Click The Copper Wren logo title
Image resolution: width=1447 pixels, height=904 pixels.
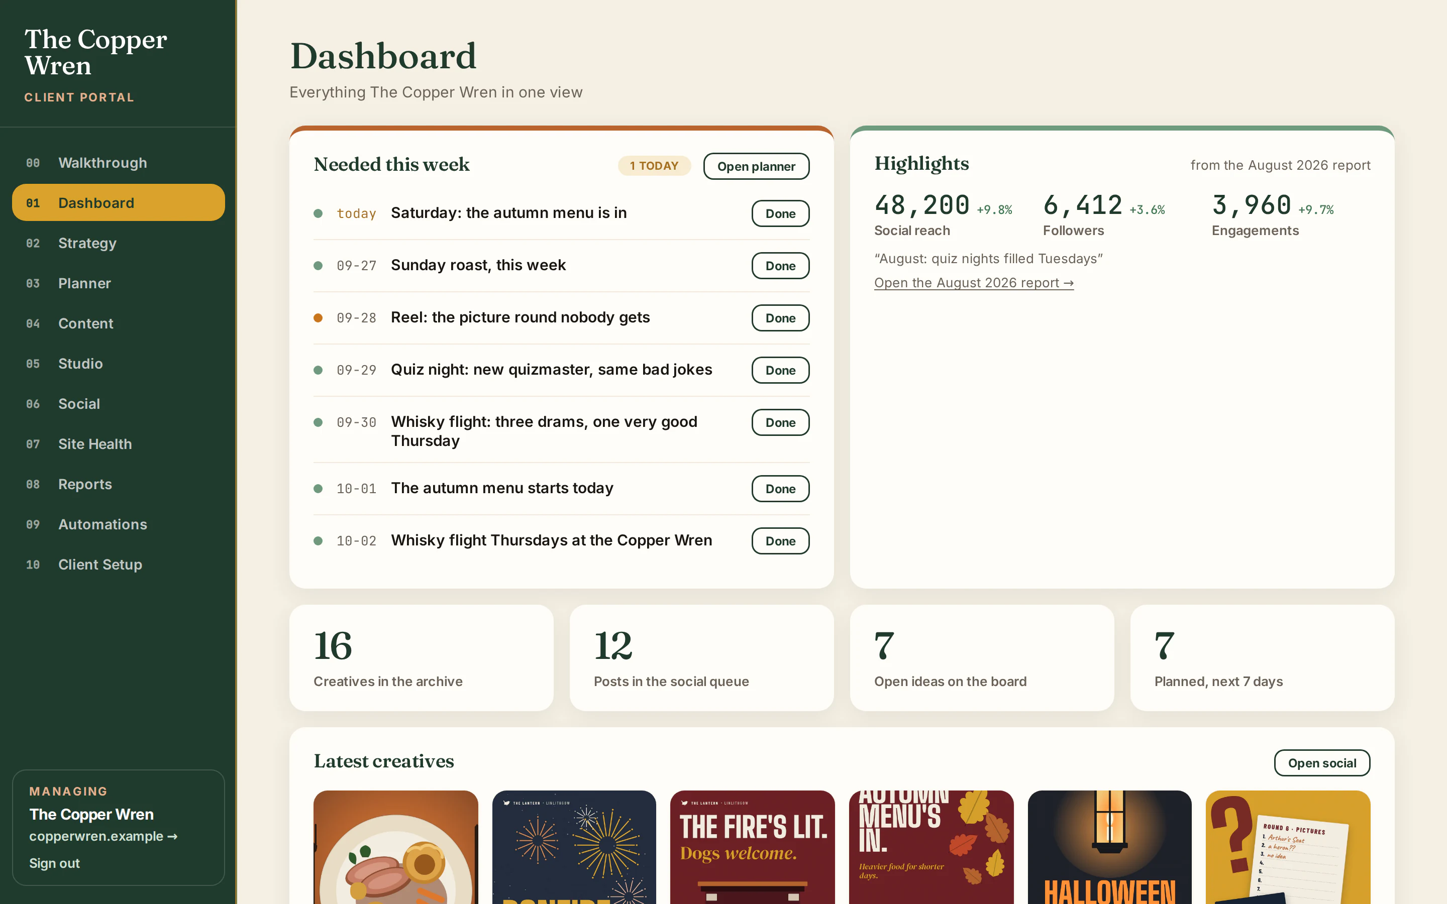click(x=95, y=52)
